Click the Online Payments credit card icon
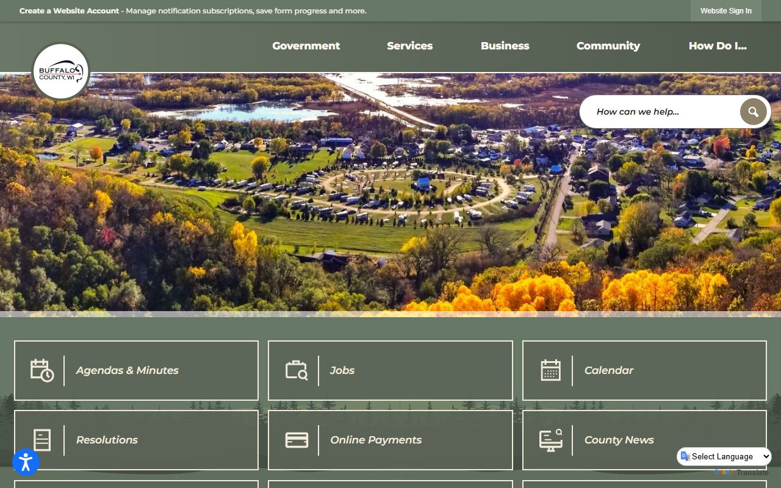Screen dimensions: 781x488 [297, 440]
